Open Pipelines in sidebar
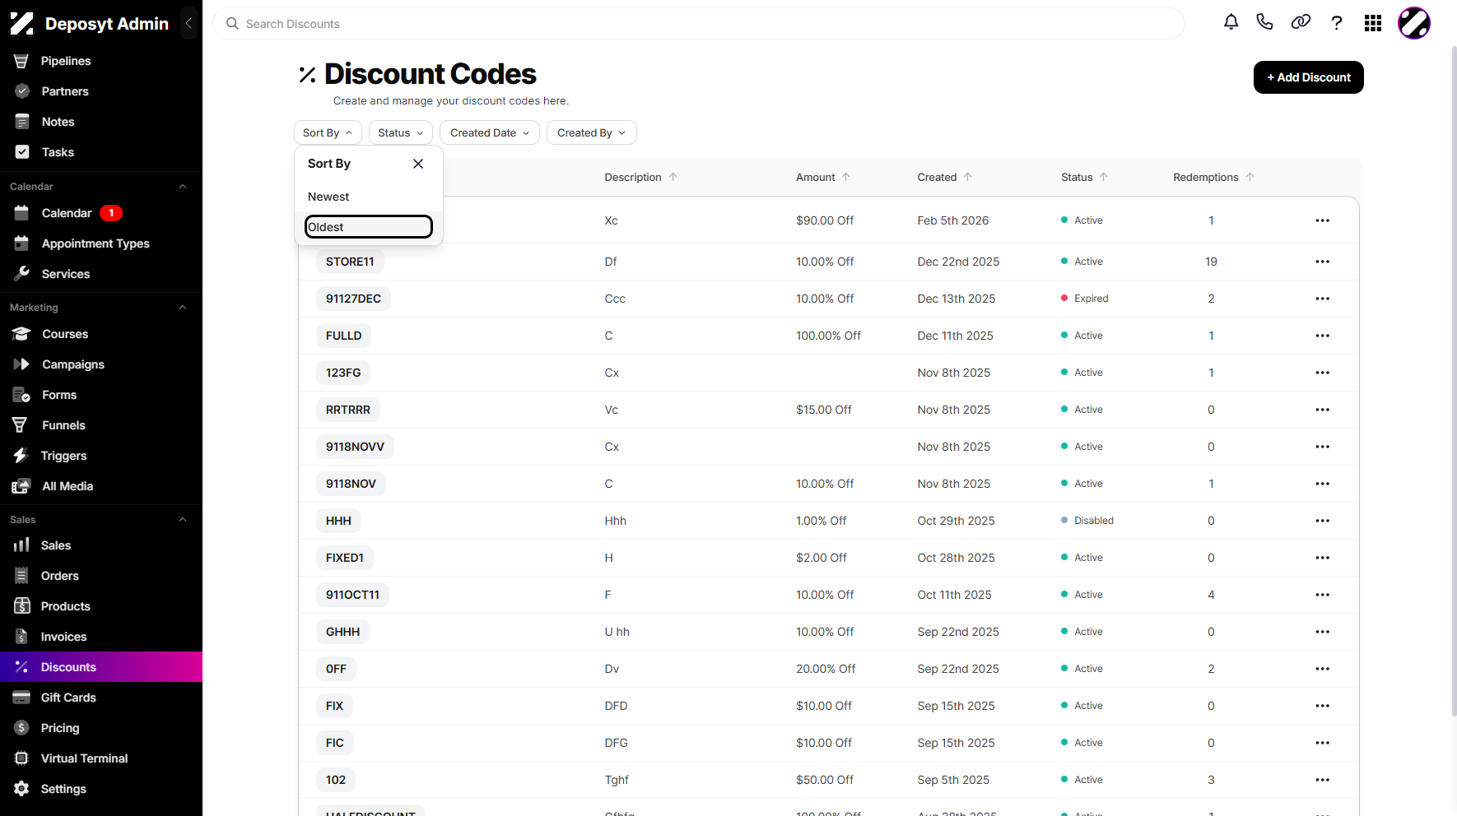 pos(101,61)
